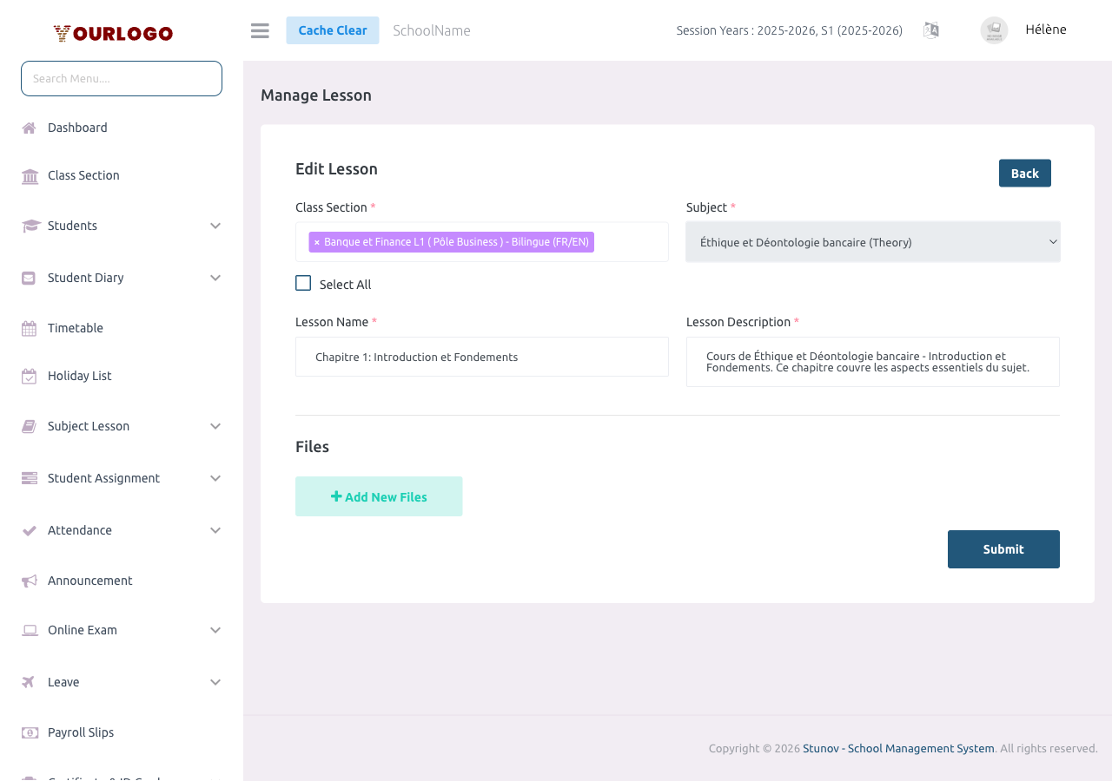
Task: Click the Dashboard home icon
Action: click(x=30, y=128)
